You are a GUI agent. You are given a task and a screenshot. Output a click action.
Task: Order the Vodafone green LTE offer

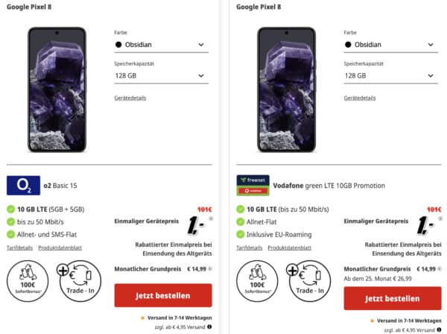(x=393, y=299)
